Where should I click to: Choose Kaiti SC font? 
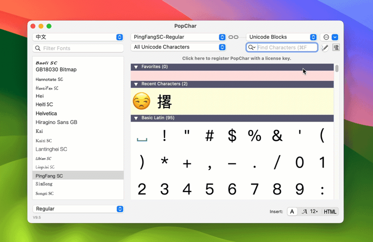click(x=43, y=140)
